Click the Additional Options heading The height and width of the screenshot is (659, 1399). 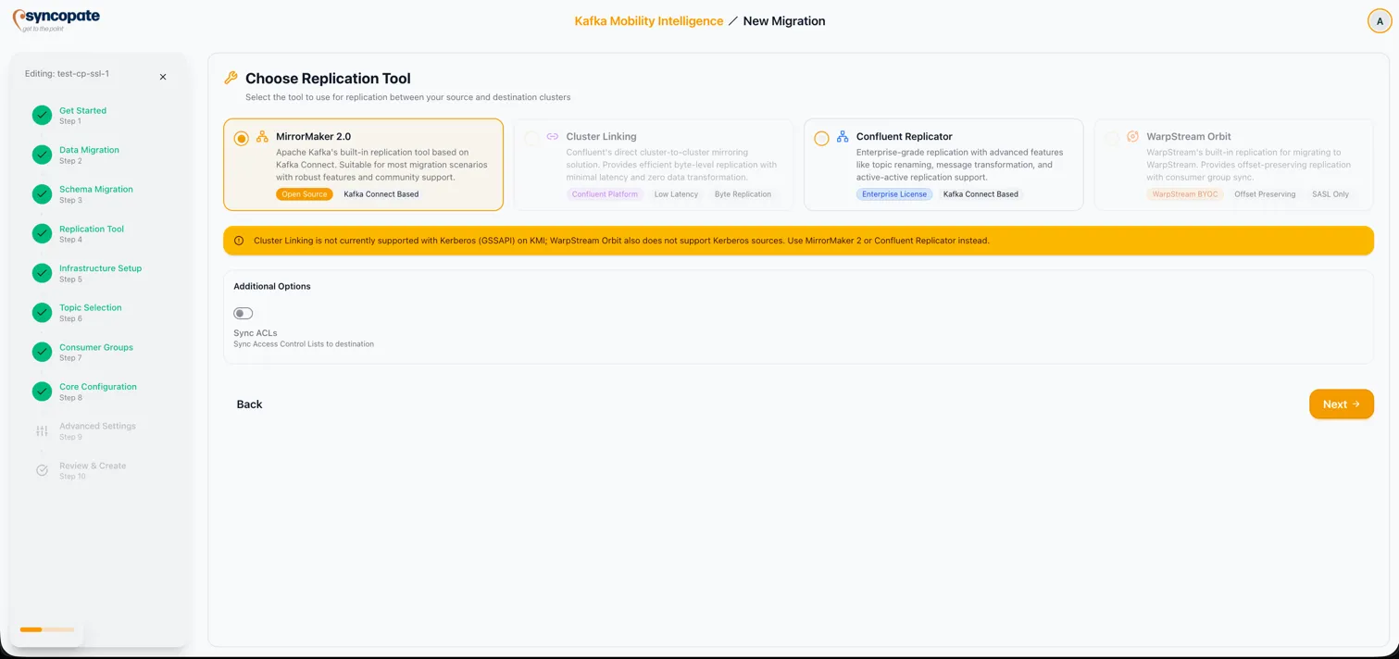[x=272, y=286]
